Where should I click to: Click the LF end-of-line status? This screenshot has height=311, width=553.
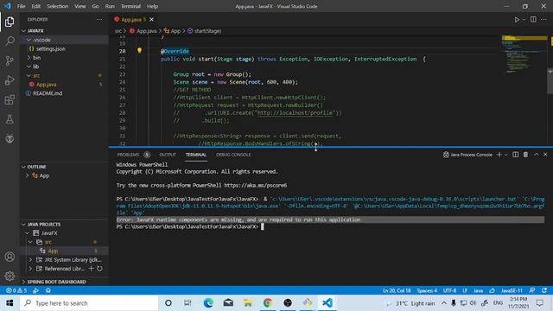465,290
